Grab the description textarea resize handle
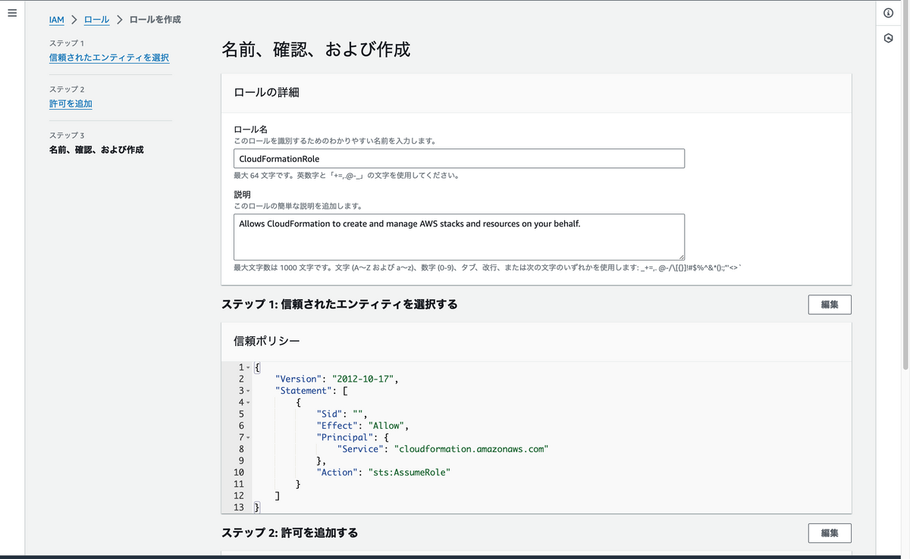Viewport: 910px width, 559px height. [681, 257]
